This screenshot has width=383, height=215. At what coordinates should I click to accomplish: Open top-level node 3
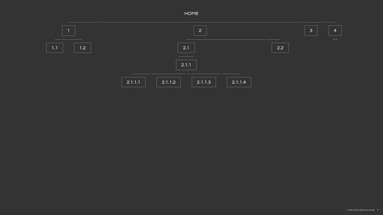pyautogui.click(x=311, y=31)
